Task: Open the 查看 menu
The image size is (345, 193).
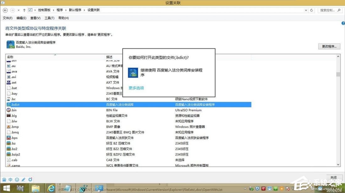Action: (x=35, y=18)
